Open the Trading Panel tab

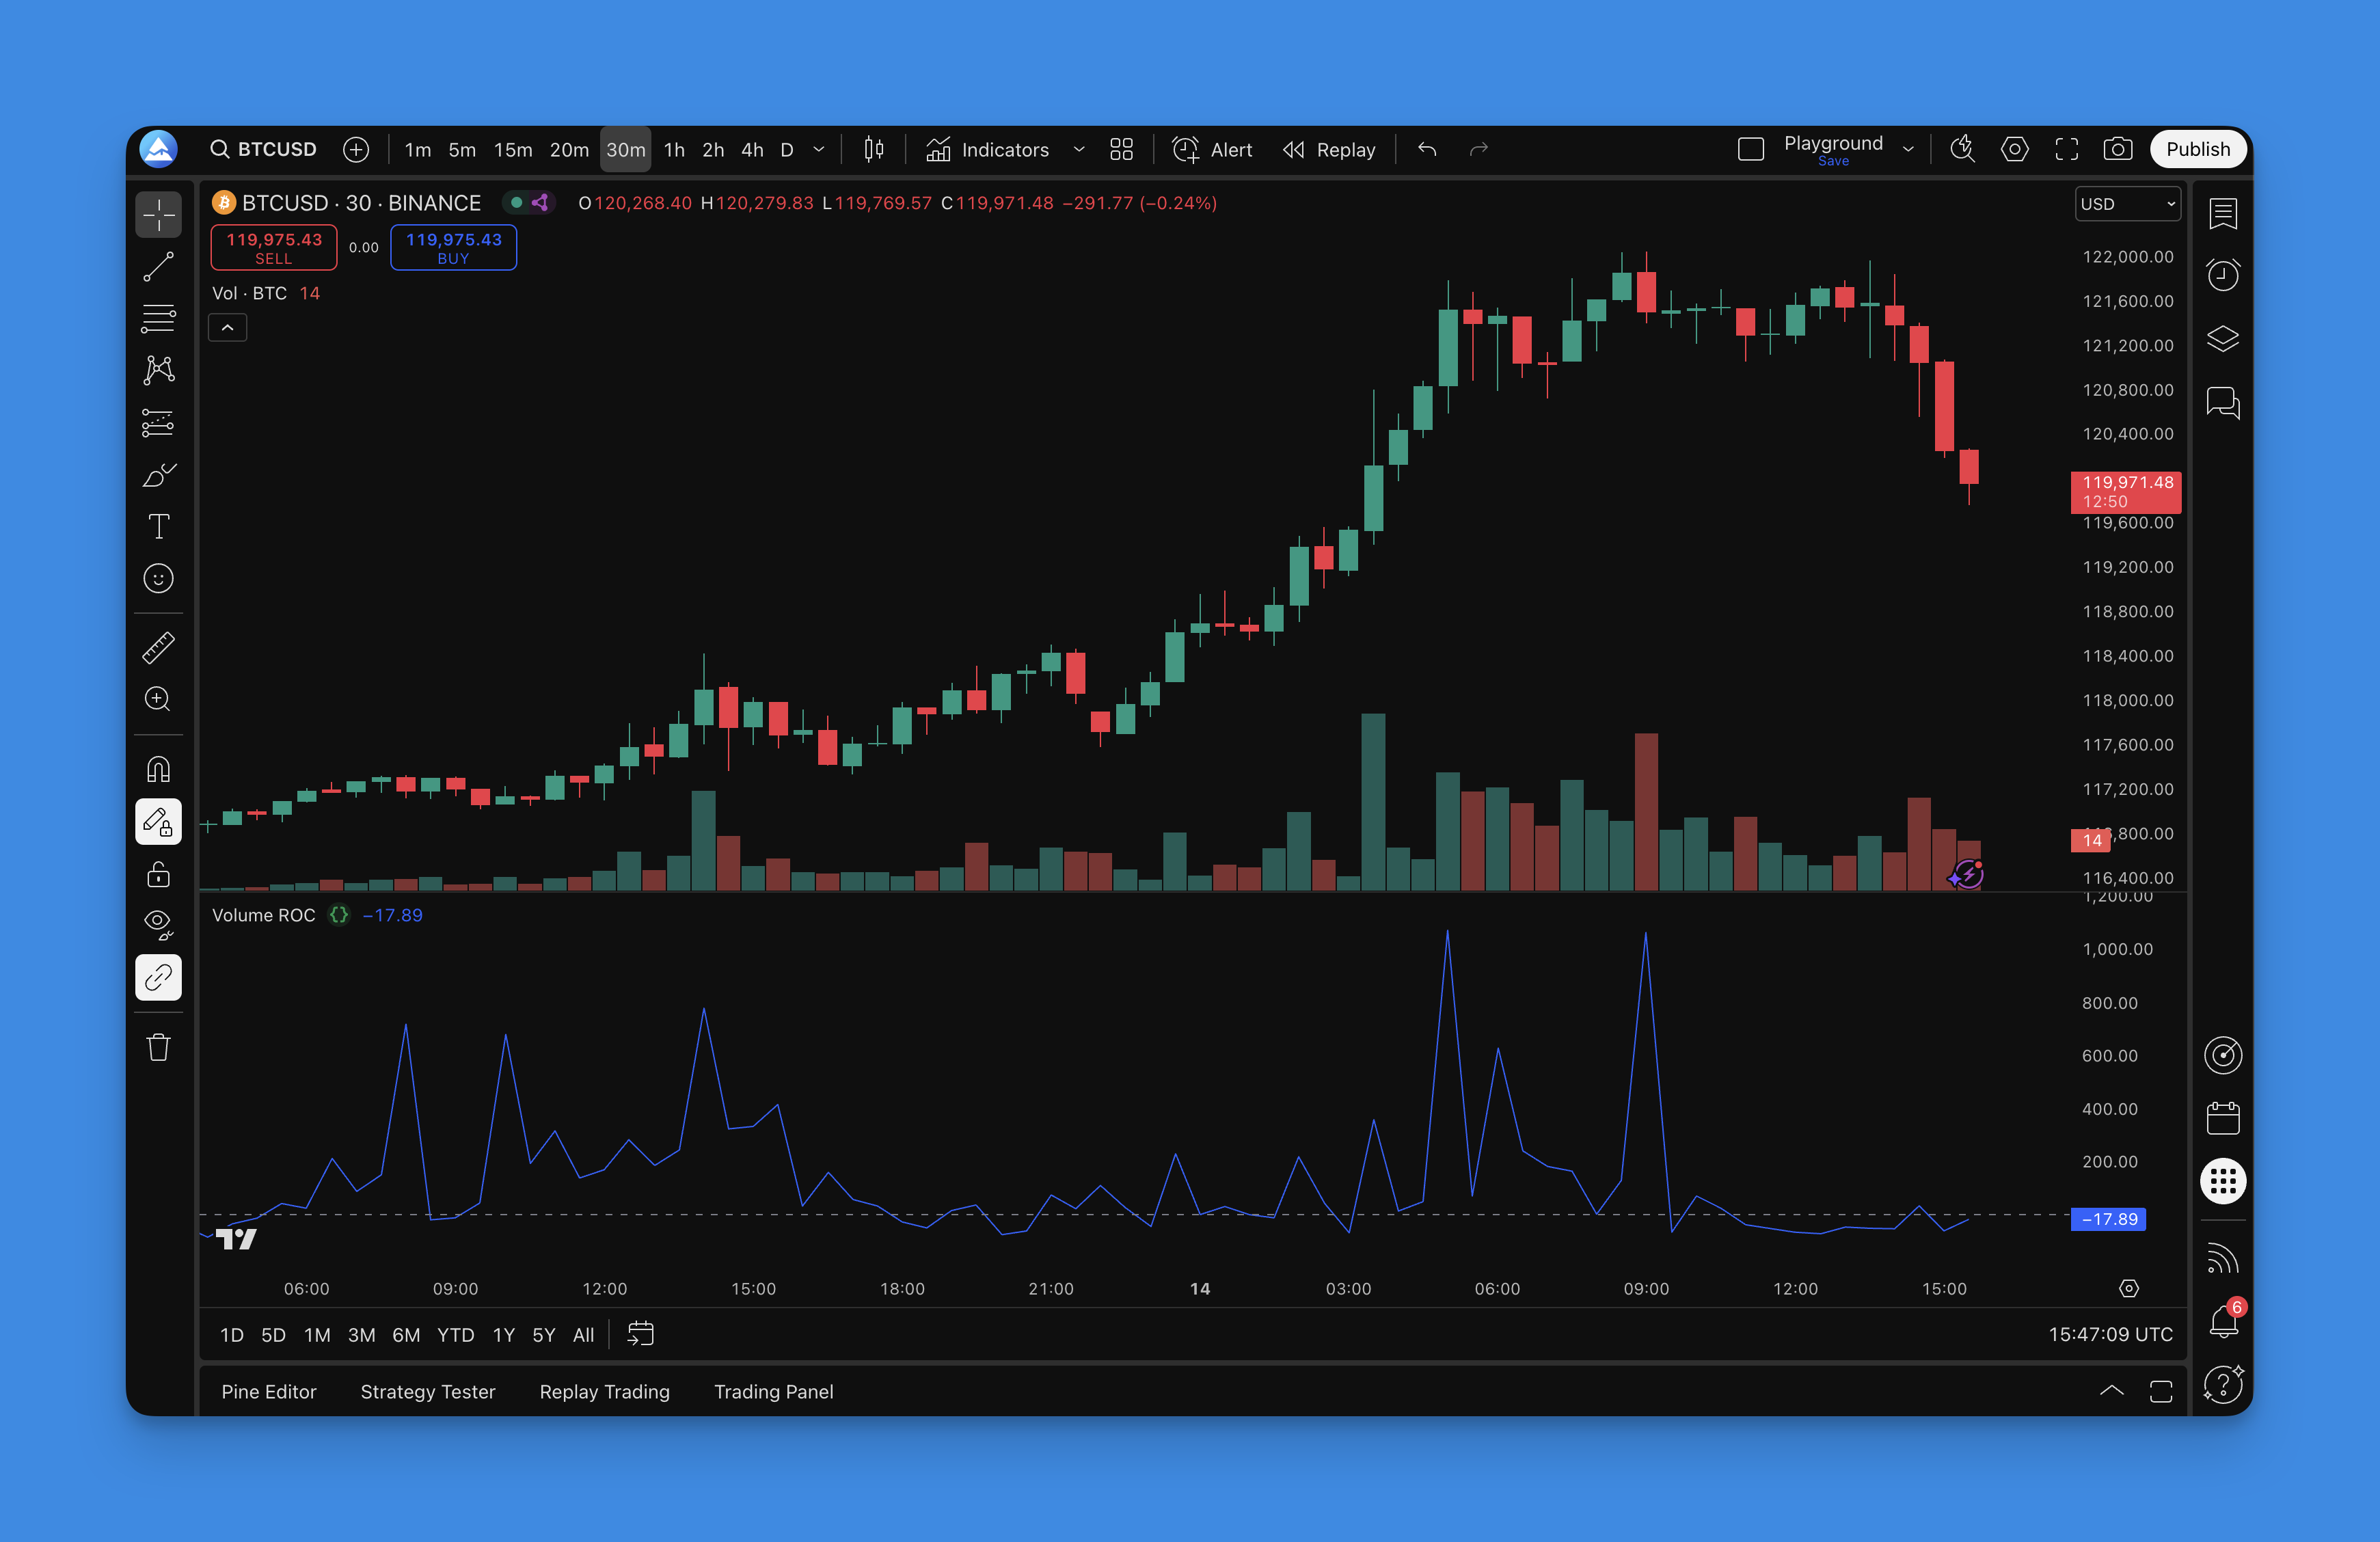tap(773, 1391)
